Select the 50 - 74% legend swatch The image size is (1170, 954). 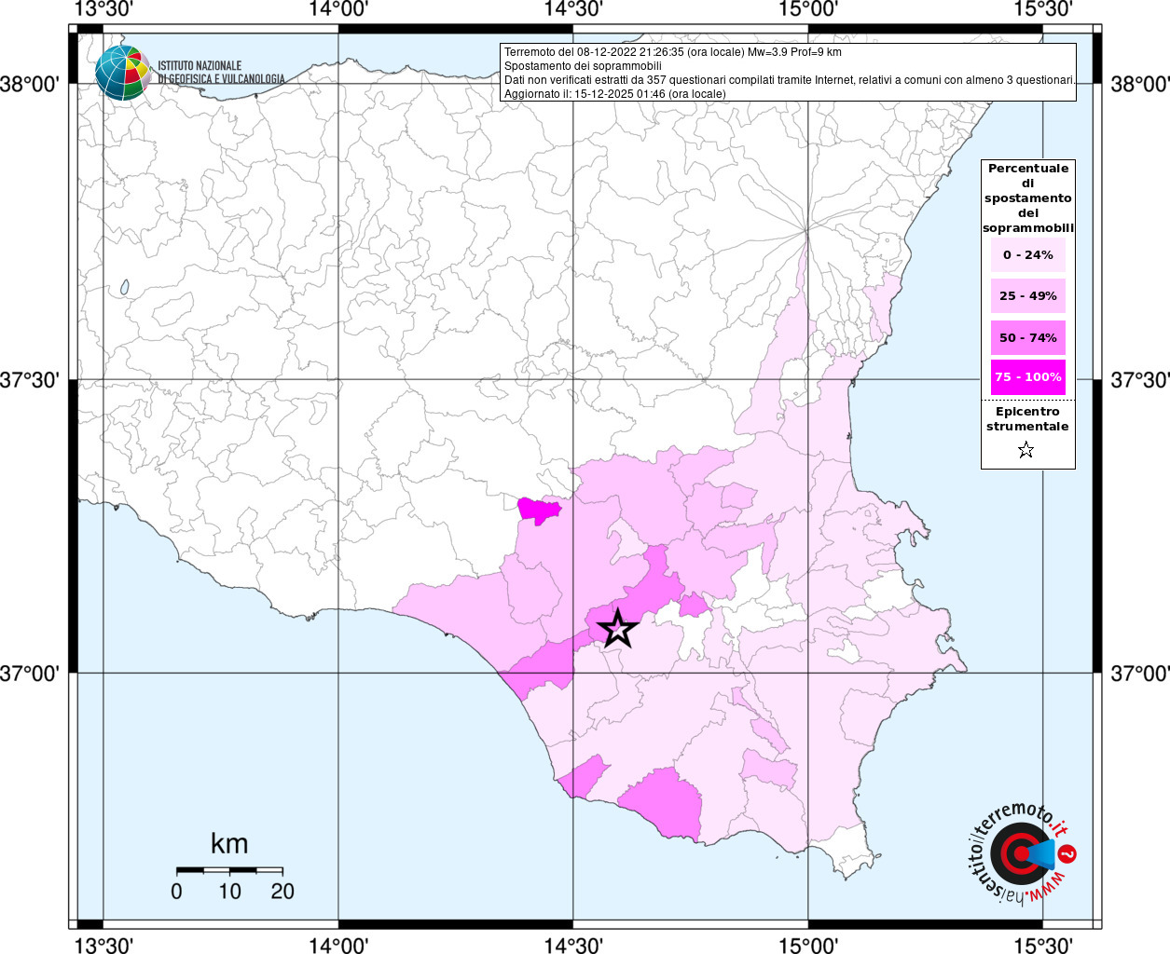[x=1027, y=337]
